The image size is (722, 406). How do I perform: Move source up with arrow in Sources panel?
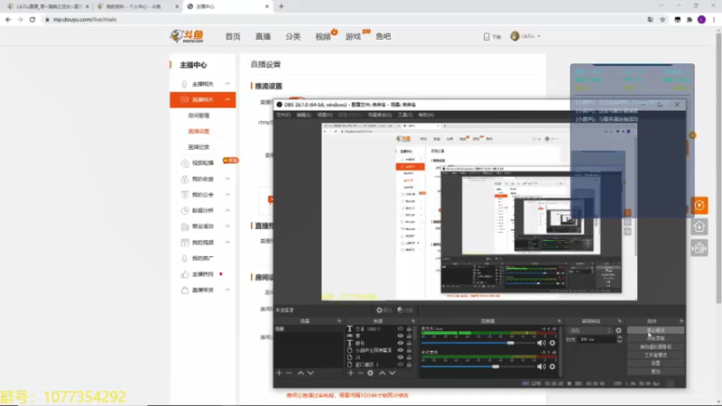[x=382, y=373]
